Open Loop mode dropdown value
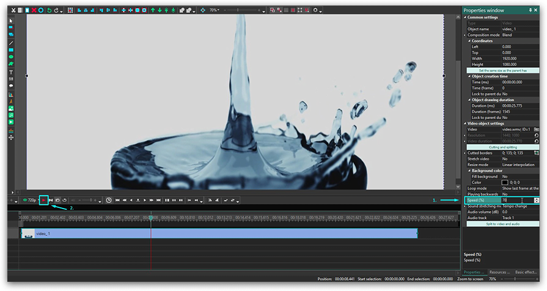547x291 pixels. coord(520,188)
